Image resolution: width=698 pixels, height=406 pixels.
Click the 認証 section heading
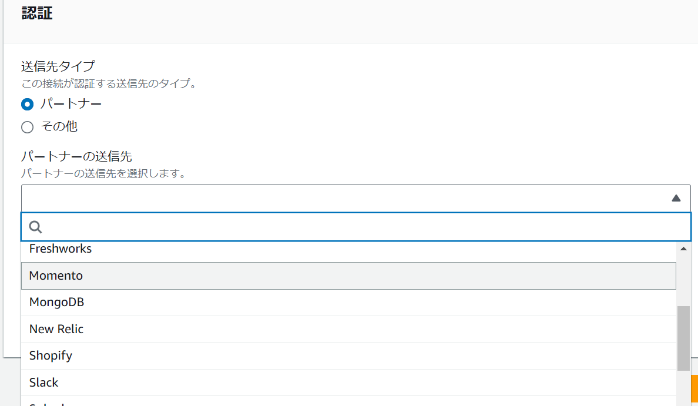37,14
